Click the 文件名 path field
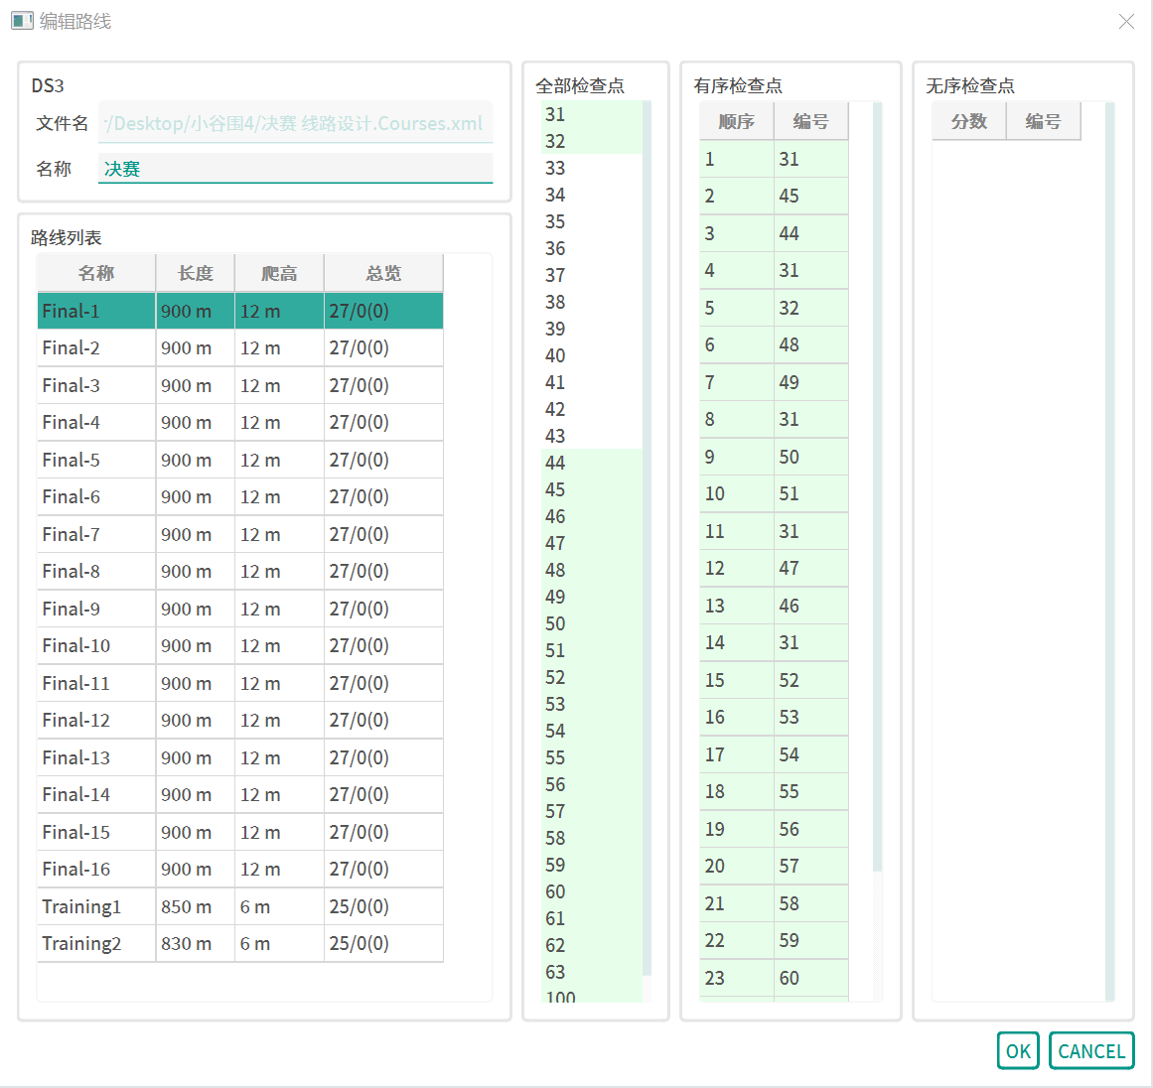Screen dimensions: 1153x1088 (x=295, y=124)
